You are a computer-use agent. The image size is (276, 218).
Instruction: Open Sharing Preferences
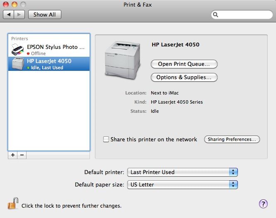(x=232, y=139)
